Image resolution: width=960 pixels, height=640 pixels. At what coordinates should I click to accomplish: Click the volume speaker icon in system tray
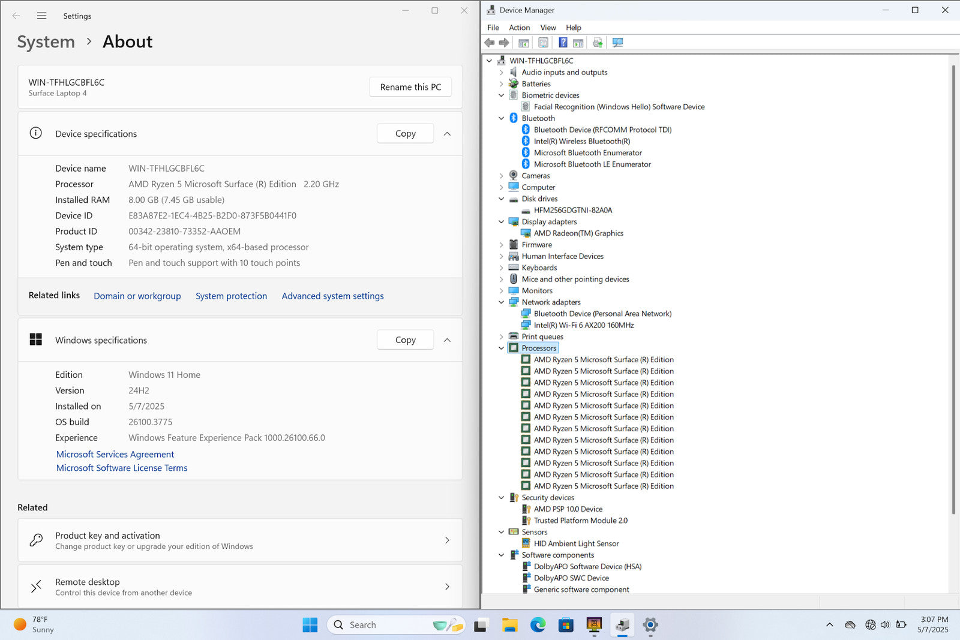(886, 625)
